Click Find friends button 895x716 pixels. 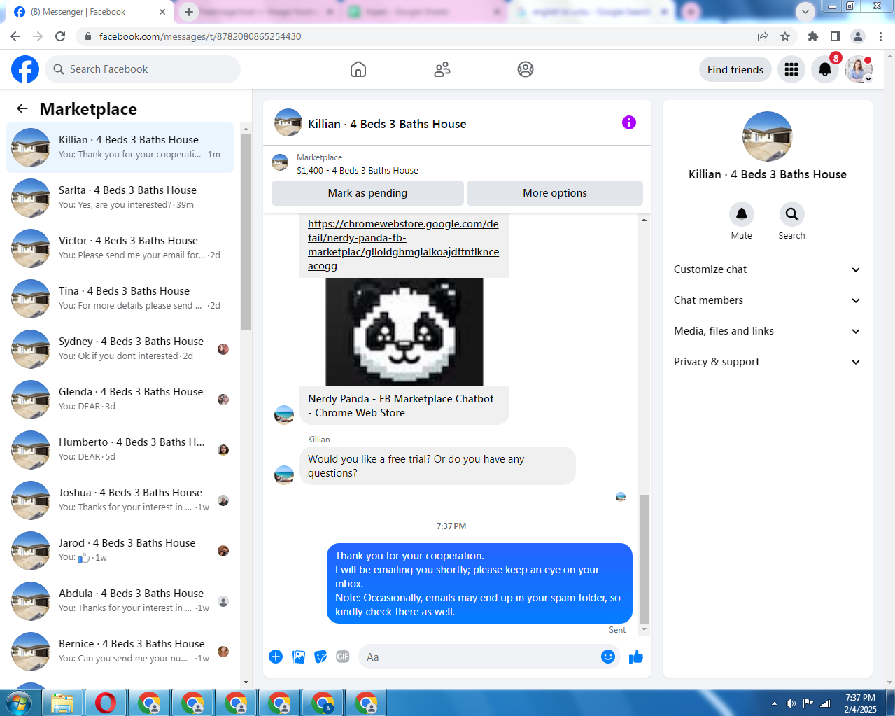pyautogui.click(x=735, y=69)
